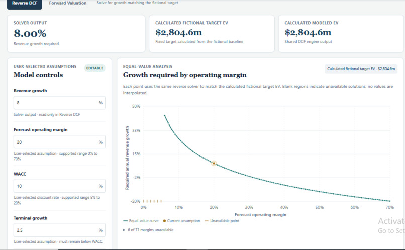Click the Calculated Fictional Target EV value

[179, 32]
